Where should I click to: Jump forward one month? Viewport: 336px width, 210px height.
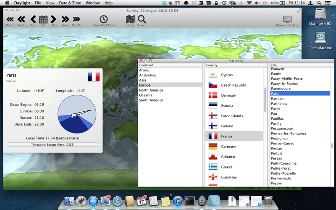pyautogui.click(x=76, y=19)
